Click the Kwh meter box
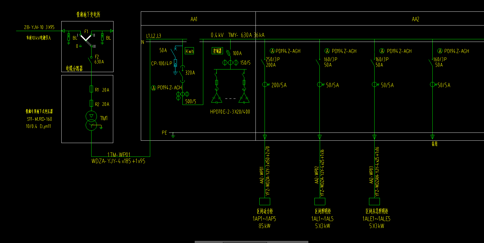This screenshot has height=243, width=484. 189,51
